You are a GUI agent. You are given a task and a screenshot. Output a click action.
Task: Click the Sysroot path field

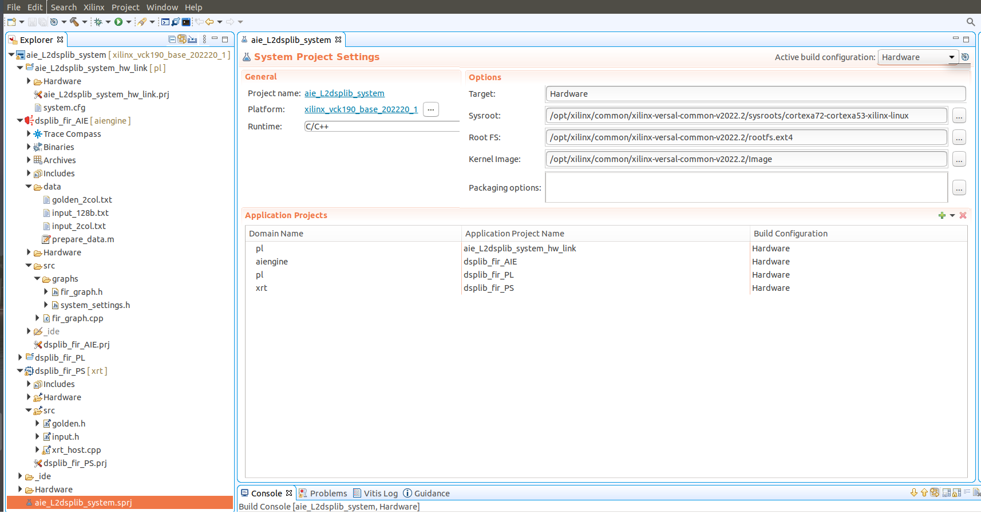(x=746, y=115)
